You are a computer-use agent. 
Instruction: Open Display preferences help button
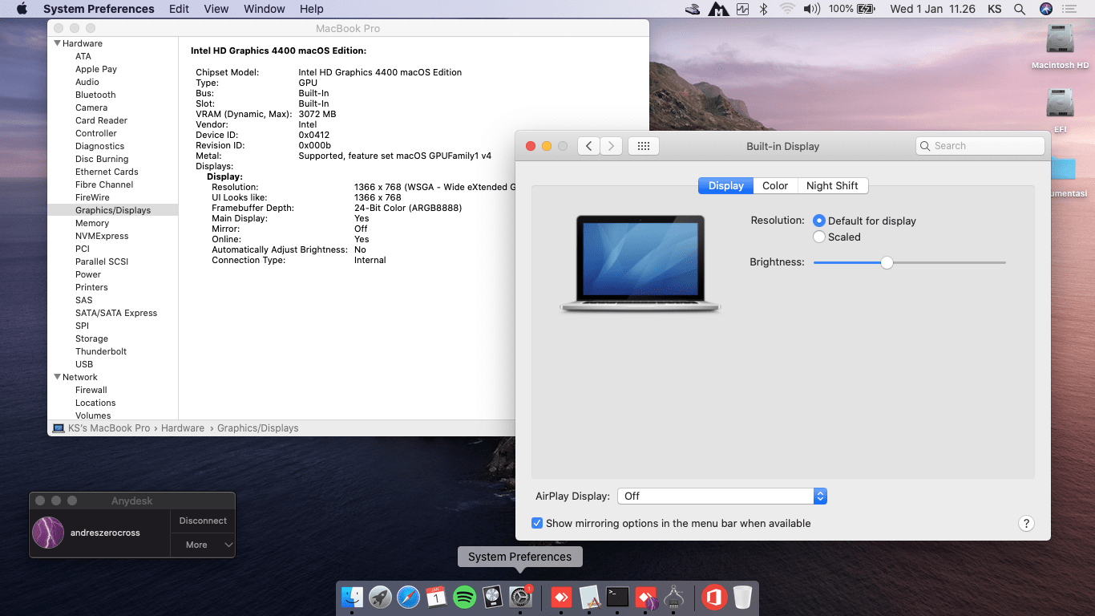click(x=1026, y=523)
